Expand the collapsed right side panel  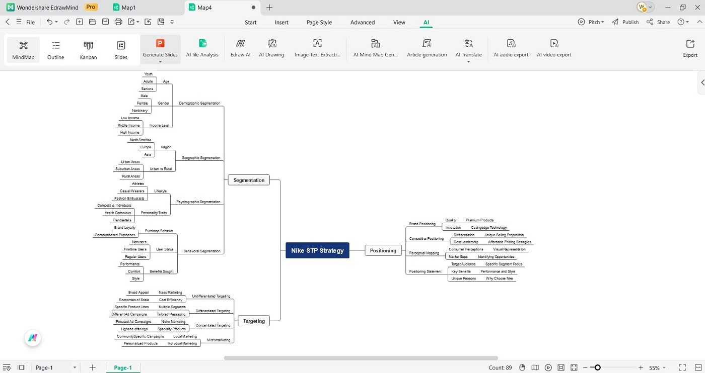[702, 83]
